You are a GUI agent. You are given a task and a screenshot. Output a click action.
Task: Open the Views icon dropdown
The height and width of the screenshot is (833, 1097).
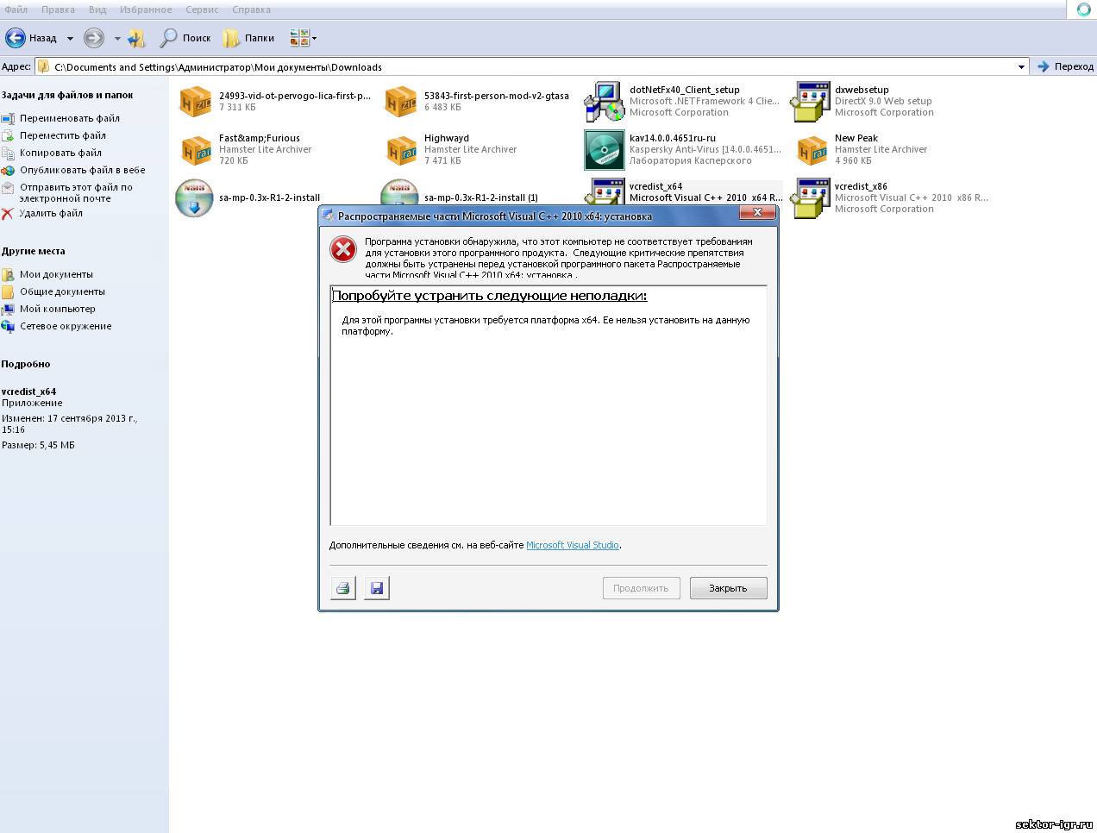[x=303, y=38]
